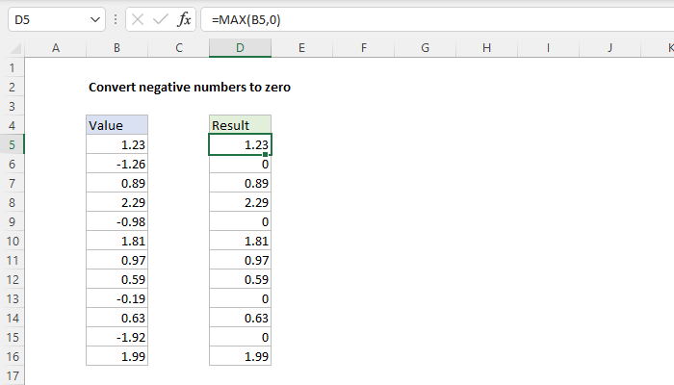The height and width of the screenshot is (385, 674).
Task: Select Value cell 0.89 in column B
Action: pos(117,184)
